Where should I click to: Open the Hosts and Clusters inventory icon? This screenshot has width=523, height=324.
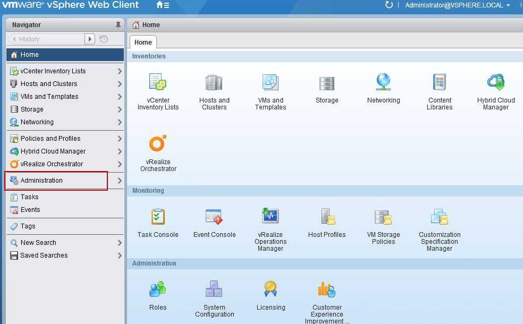point(214,83)
